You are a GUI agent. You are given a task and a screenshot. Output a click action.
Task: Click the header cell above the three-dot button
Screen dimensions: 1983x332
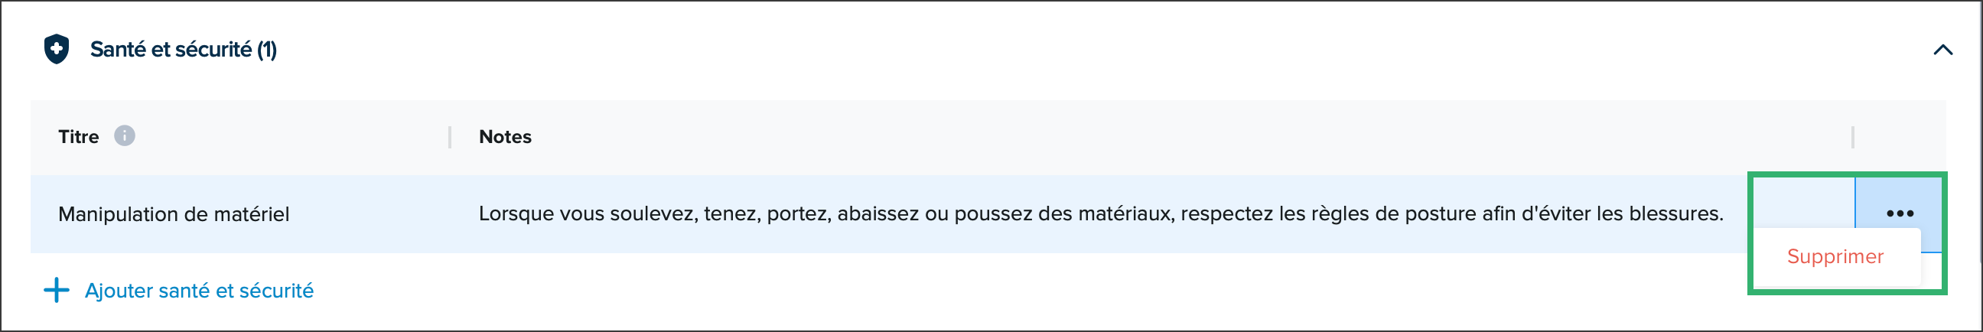[x=1900, y=137]
